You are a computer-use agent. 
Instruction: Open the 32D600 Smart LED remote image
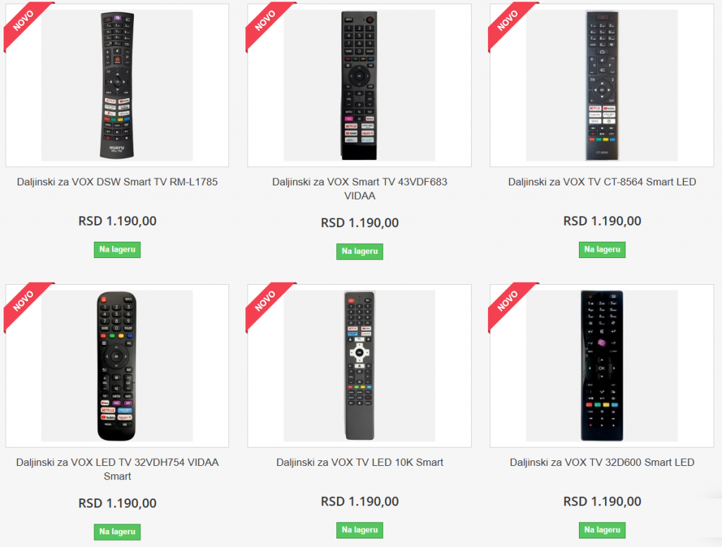[601, 366]
